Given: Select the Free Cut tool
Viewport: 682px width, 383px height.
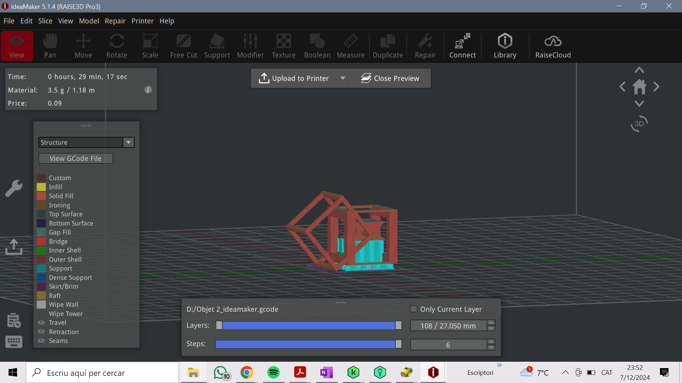Looking at the screenshot, I should (x=184, y=46).
